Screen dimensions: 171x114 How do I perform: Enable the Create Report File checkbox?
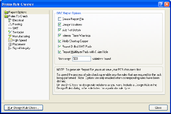pos(60,19)
